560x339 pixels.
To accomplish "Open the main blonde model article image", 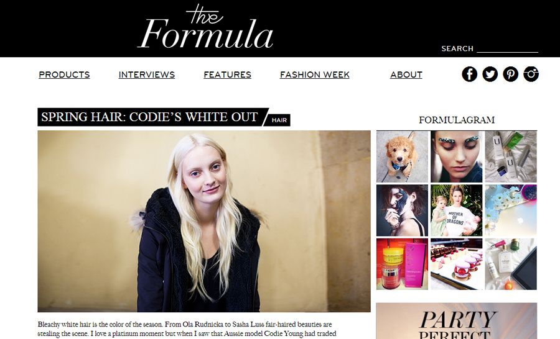I will point(204,222).
